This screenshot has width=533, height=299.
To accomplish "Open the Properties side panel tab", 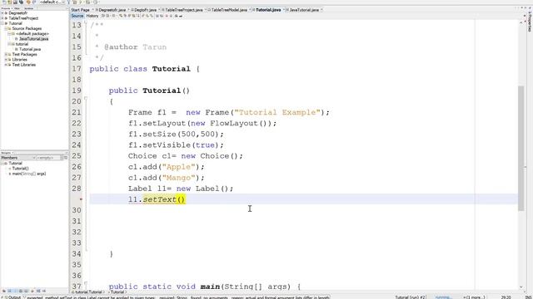I will tap(530, 22).
